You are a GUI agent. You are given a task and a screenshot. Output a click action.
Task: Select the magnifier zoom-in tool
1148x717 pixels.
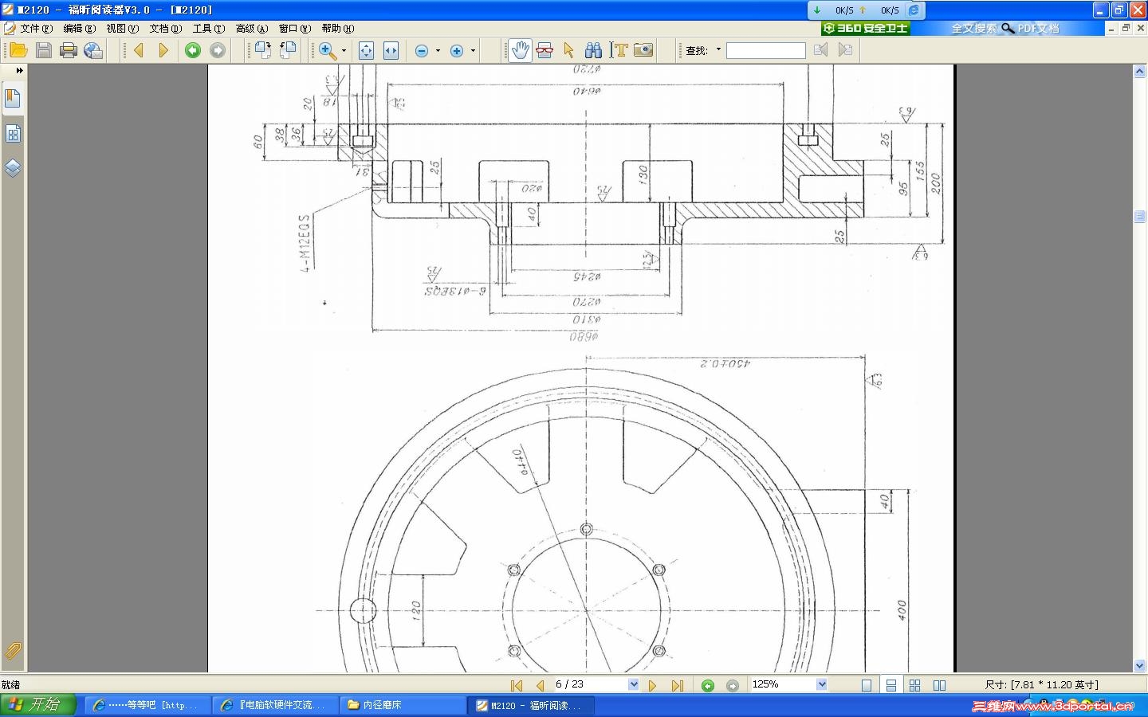tap(327, 50)
